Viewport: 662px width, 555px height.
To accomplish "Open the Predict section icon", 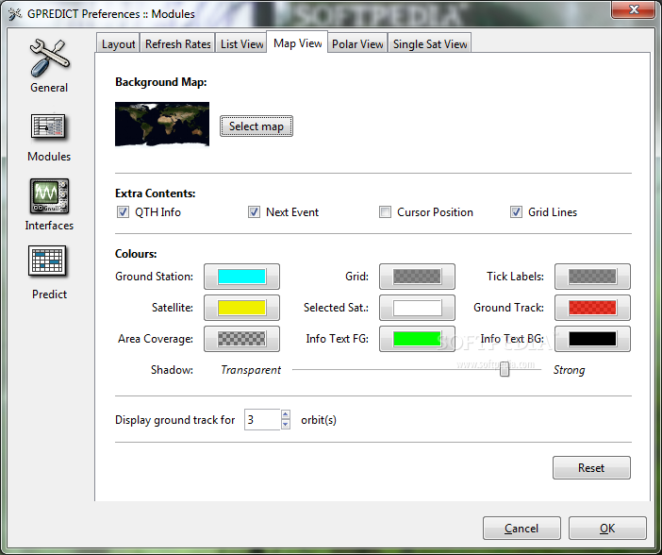I will coord(47,261).
